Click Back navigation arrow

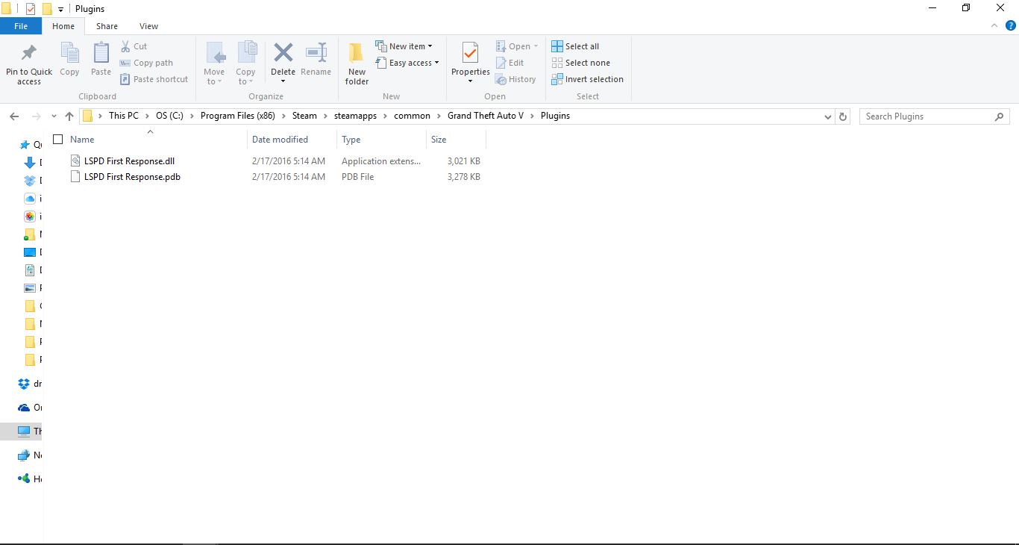tap(13, 116)
